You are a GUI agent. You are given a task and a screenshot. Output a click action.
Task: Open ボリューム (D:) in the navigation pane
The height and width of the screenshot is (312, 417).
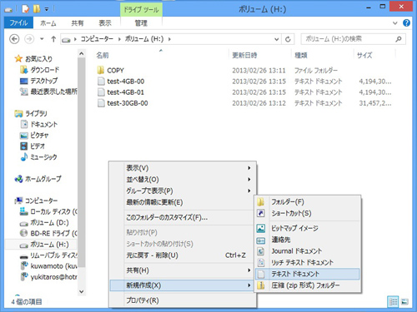[x=49, y=223]
